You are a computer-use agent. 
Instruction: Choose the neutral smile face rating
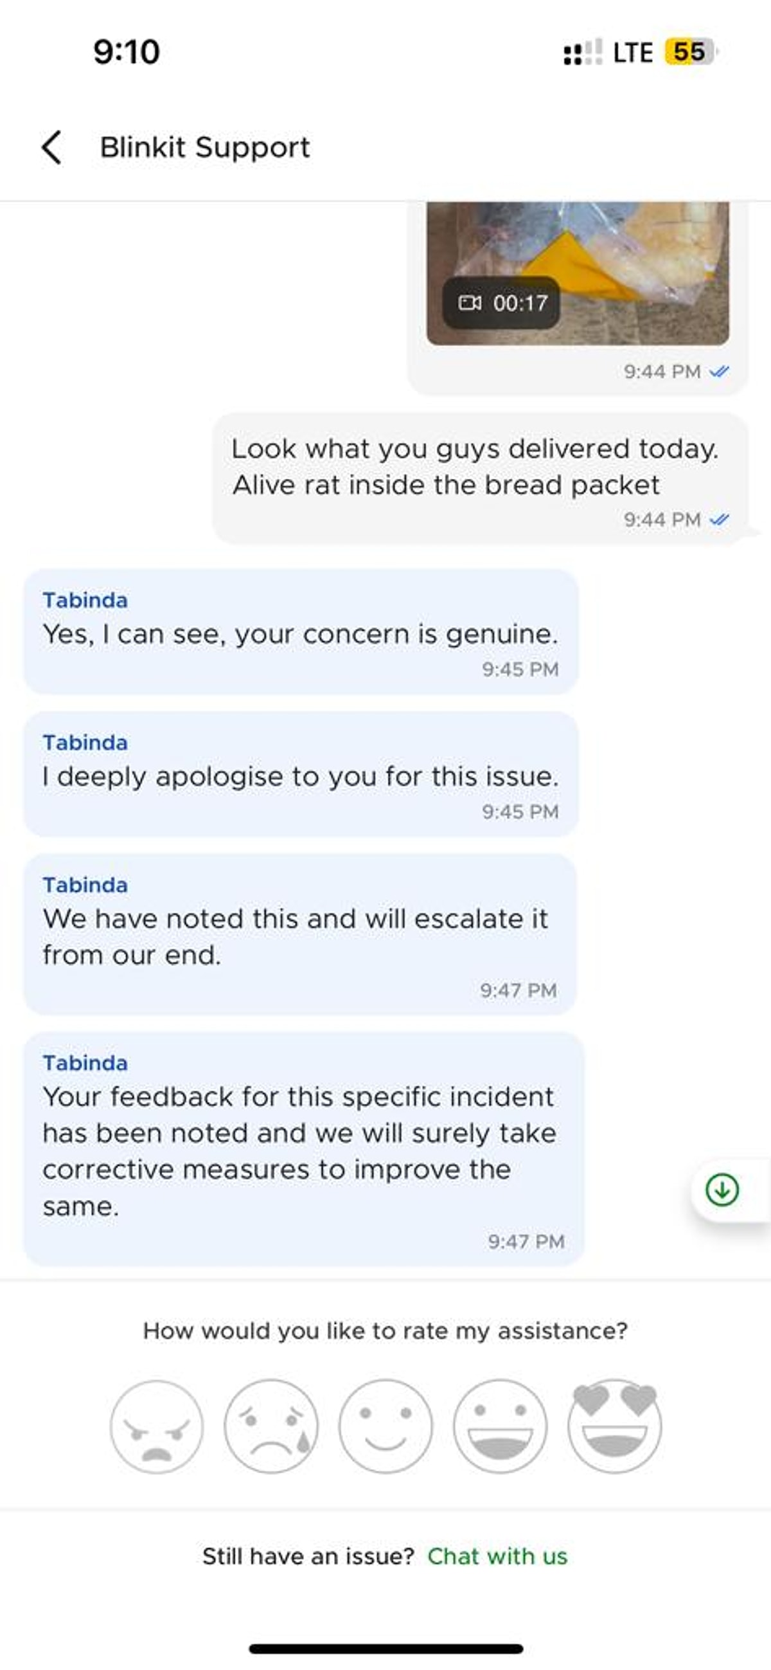pyautogui.click(x=385, y=1426)
